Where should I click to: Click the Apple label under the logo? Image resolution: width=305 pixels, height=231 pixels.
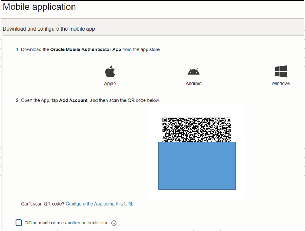pyautogui.click(x=110, y=84)
